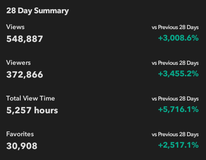Click the 5,257 hours value
The height and width of the screenshot is (160, 206).
point(32,110)
